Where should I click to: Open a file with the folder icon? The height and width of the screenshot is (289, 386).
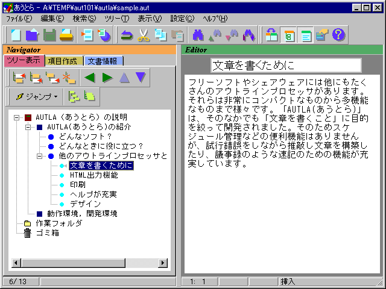tap(32, 35)
